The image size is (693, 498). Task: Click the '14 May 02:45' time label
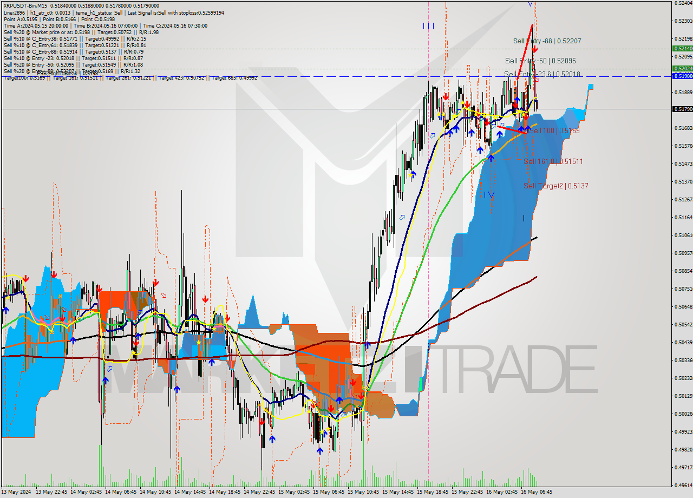(x=87, y=492)
